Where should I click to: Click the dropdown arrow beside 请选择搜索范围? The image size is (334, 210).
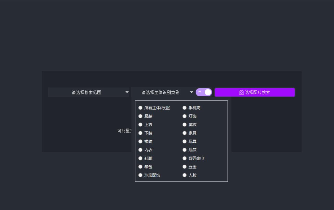pos(127,92)
